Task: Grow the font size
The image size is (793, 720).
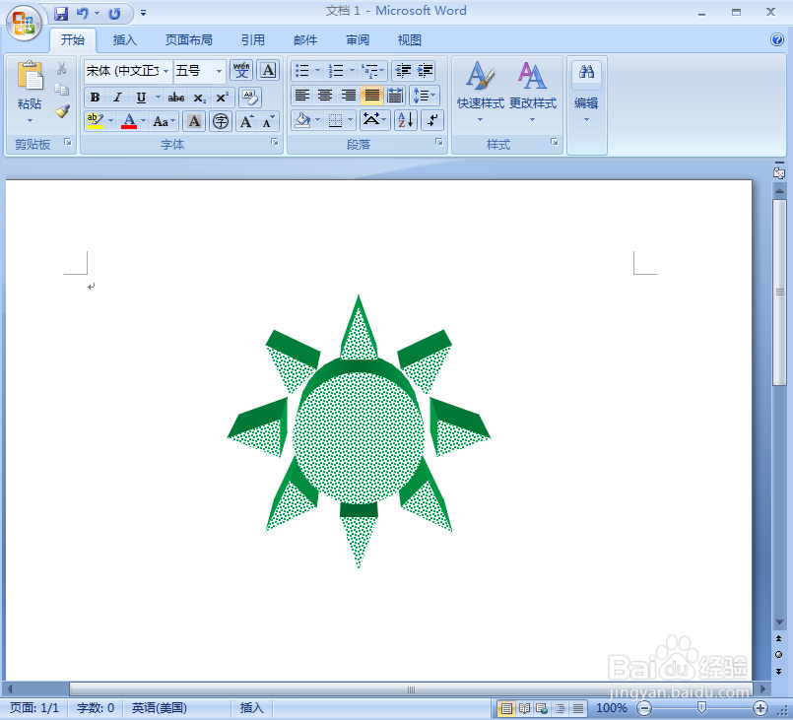Action: coord(247,121)
